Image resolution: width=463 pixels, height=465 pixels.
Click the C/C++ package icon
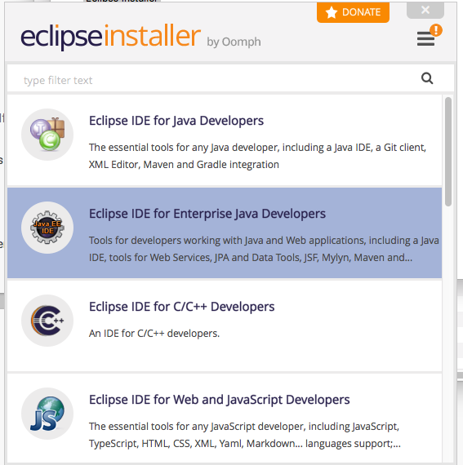coord(47,321)
